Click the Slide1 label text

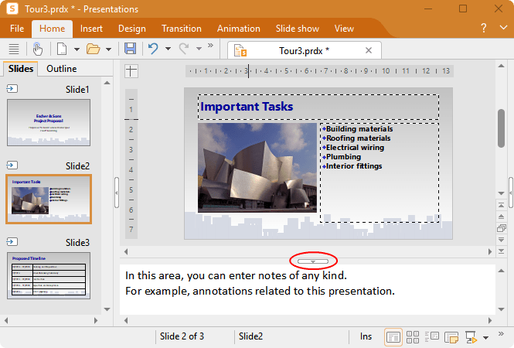(77, 90)
